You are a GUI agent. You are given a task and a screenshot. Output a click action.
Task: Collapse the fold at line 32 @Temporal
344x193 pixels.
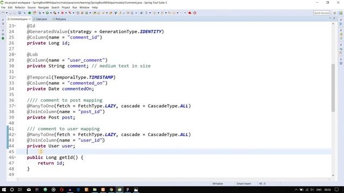(x=15, y=77)
